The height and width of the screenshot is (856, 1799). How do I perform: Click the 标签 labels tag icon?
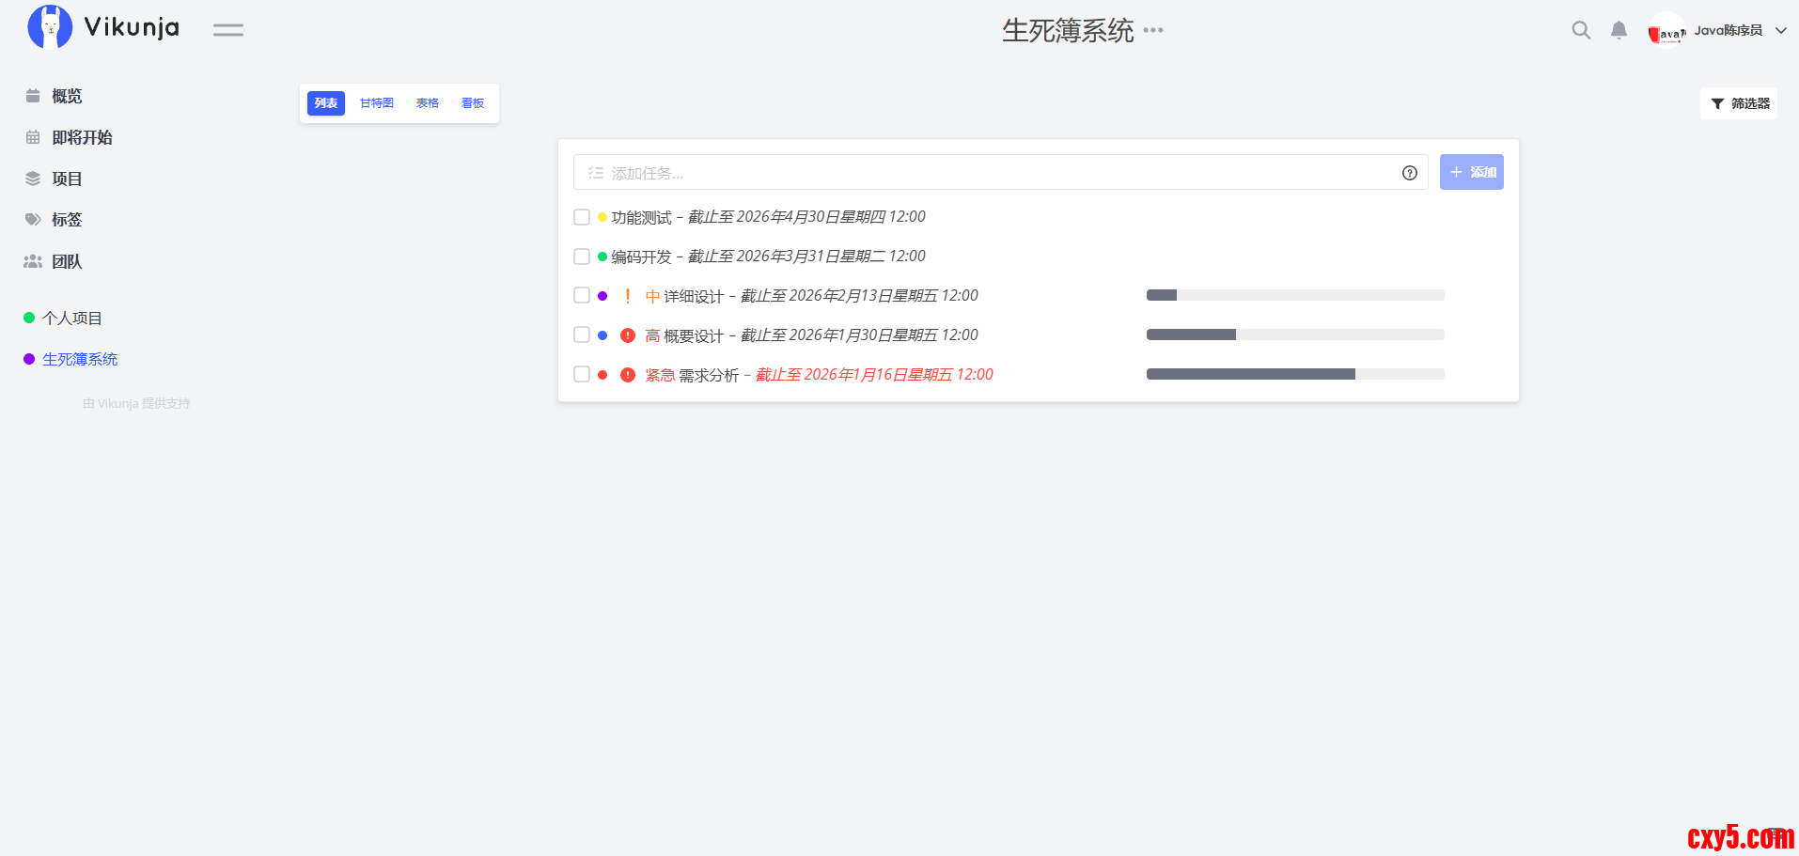pos(33,220)
